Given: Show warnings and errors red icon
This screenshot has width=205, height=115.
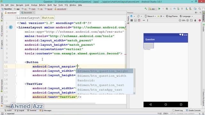Looking at the screenshot, I should click(200, 20).
